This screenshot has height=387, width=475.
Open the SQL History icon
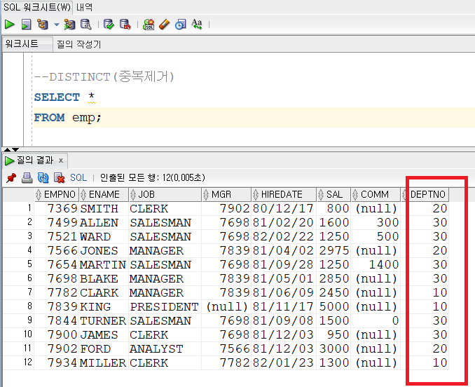click(x=181, y=25)
